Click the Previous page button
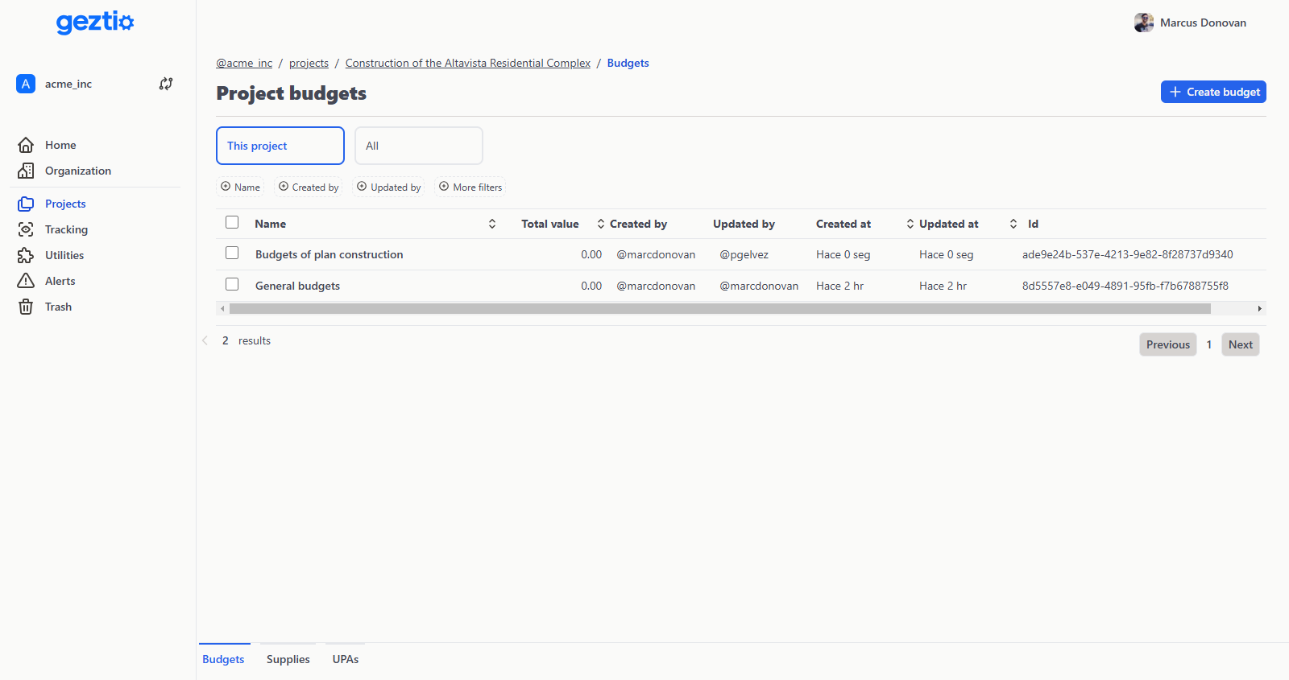This screenshot has width=1289, height=680. click(1168, 344)
